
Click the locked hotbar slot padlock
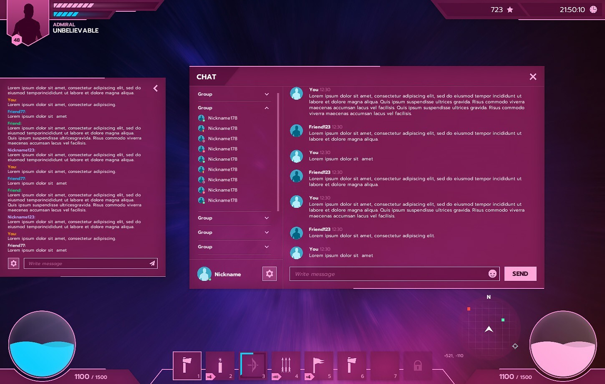(418, 366)
